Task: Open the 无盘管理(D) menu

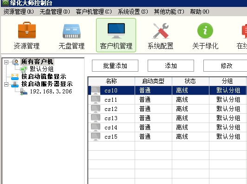Action: coord(55,12)
